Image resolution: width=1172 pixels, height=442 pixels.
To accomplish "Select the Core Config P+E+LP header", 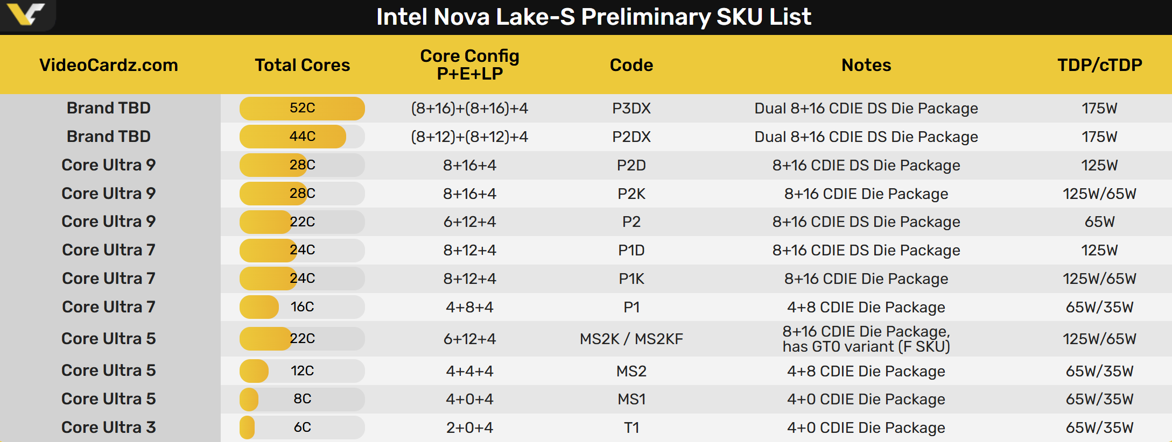I will point(469,65).
